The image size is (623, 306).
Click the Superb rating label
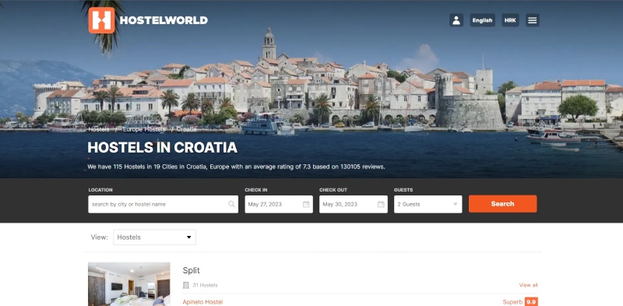click(x=512, y=302)
